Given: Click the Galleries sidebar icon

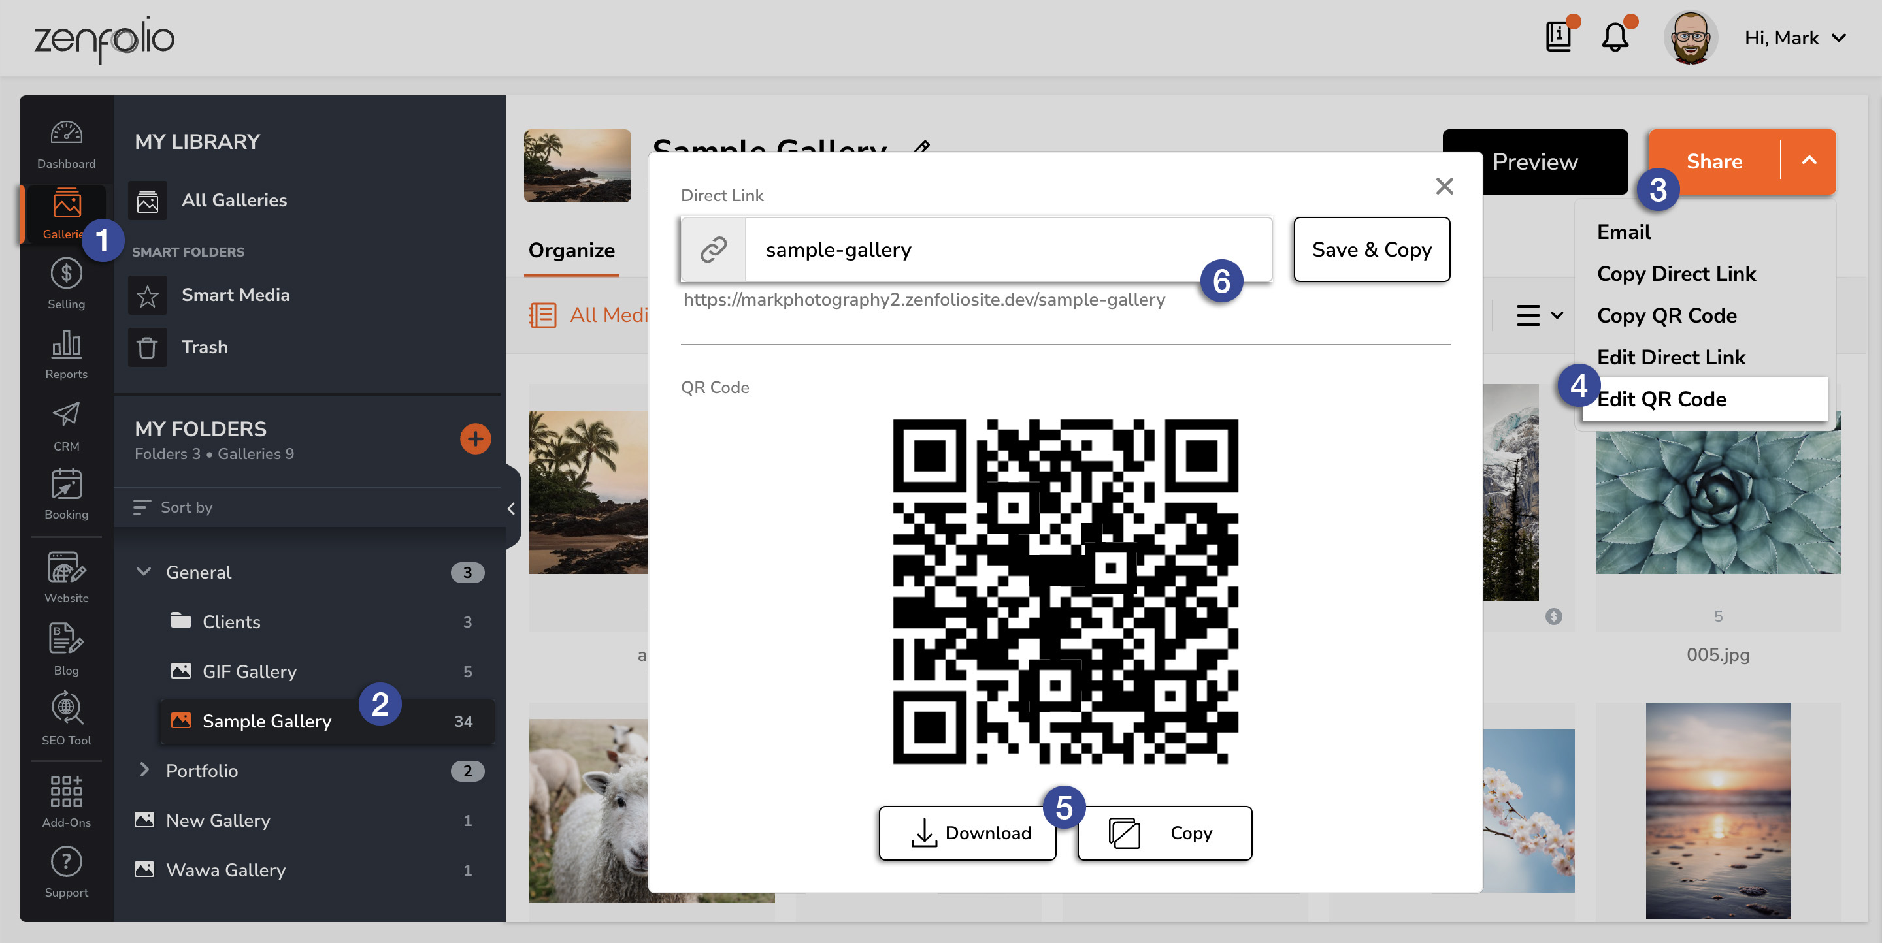Looking at the screenshot, I should 67,204.
